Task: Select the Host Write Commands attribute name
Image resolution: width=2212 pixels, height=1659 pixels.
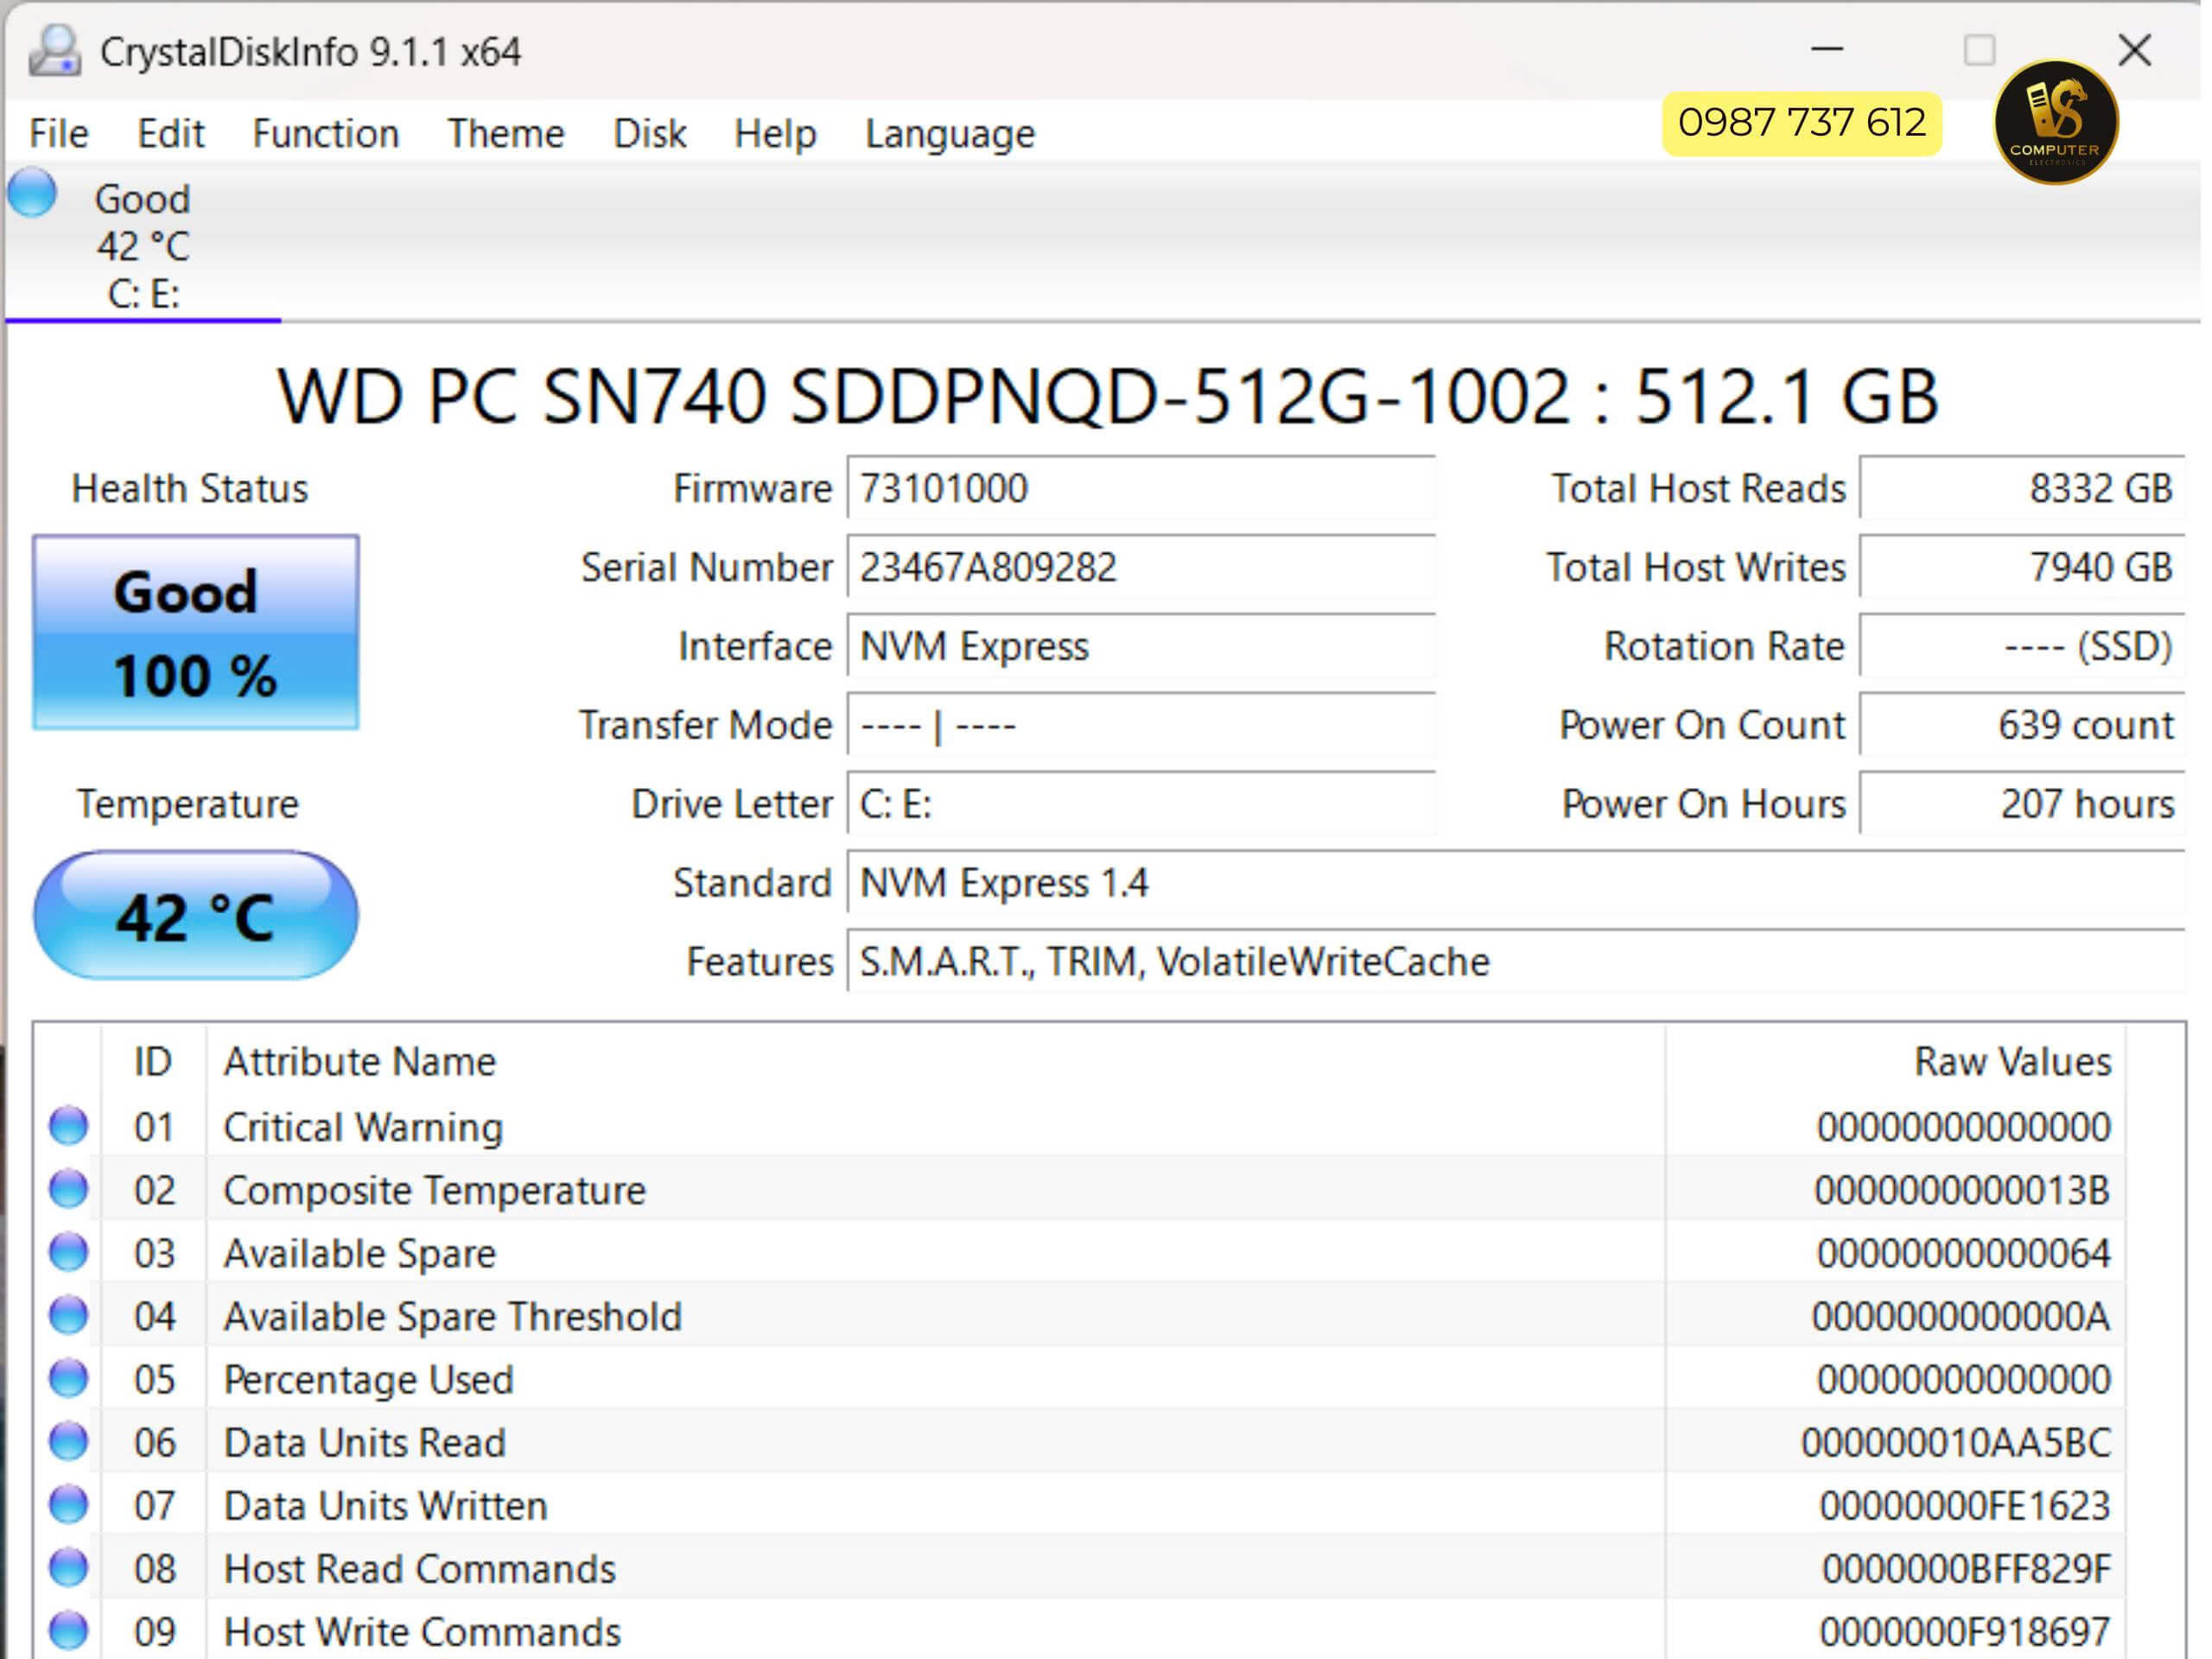Action: pyautogui.click(x=422, y=1631)
